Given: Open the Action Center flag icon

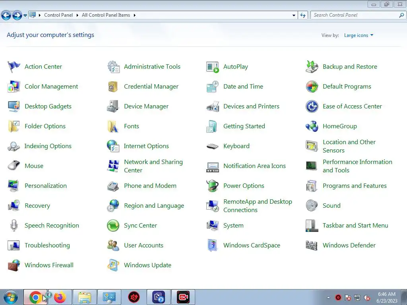Looking at the screenshot, I should point(14,67).
